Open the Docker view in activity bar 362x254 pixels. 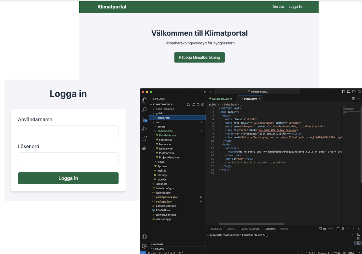pos(144,148)
